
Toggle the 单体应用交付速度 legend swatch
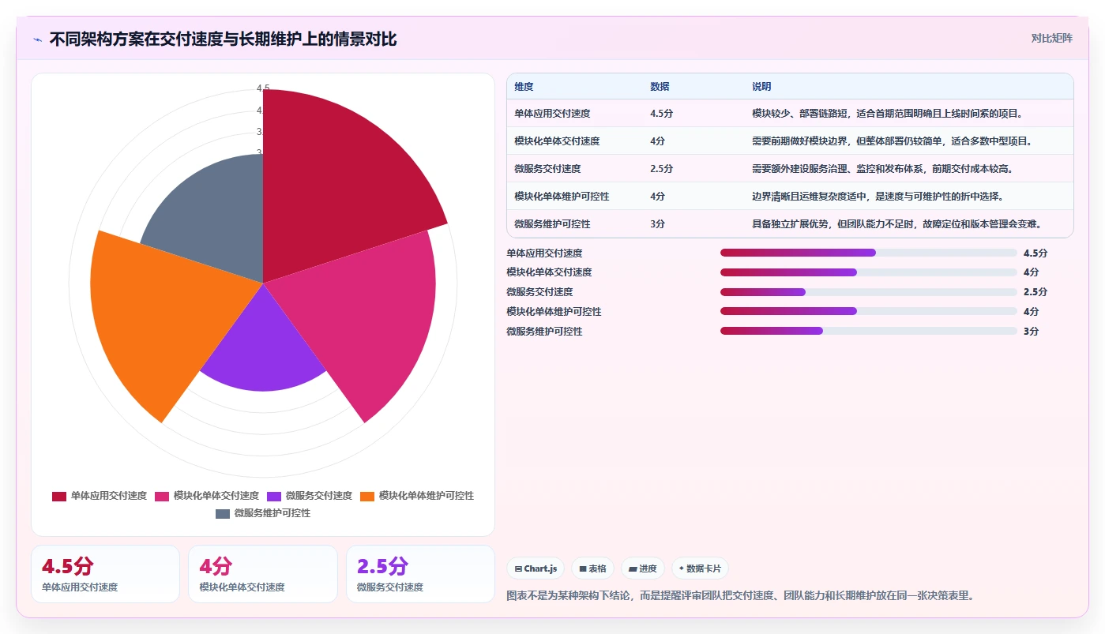[59, 496]
